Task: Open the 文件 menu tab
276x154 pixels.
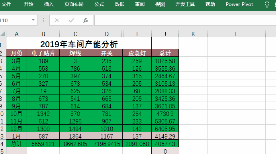Action: (x=6, y=4)
